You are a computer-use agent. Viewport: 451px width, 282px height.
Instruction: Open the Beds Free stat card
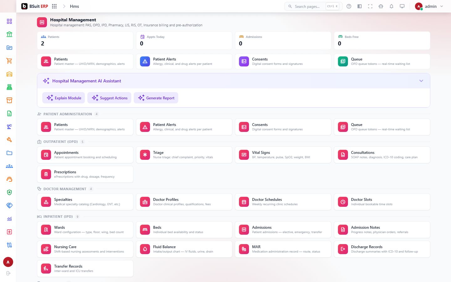pyautogui.click(x=382, y=40)
